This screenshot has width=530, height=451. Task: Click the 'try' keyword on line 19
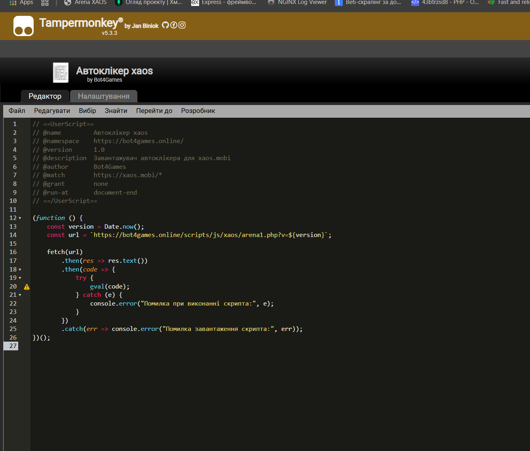click(81, 278)
